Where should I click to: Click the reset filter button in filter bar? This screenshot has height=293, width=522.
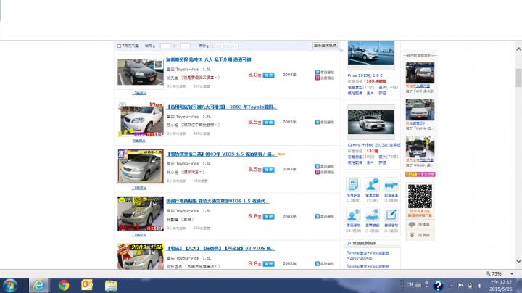coord(325,45)
